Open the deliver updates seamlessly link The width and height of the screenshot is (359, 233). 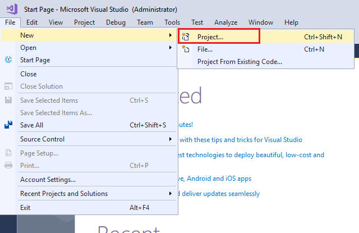(219, 194)
